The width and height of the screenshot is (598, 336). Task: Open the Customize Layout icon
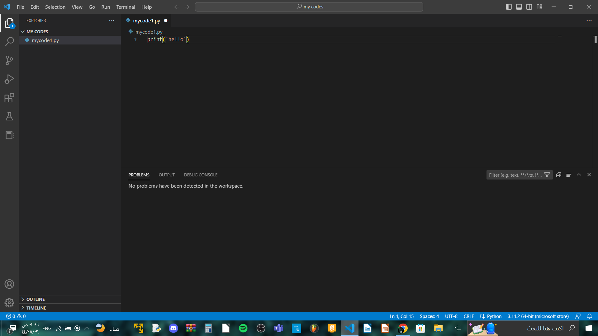(539, 7)
